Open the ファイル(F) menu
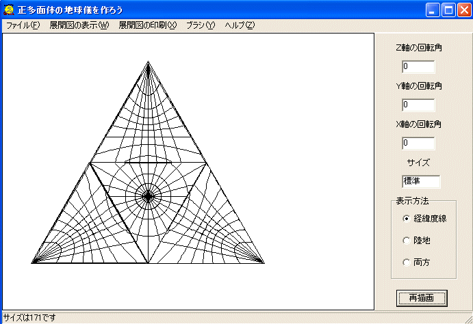 coord(23,25)
